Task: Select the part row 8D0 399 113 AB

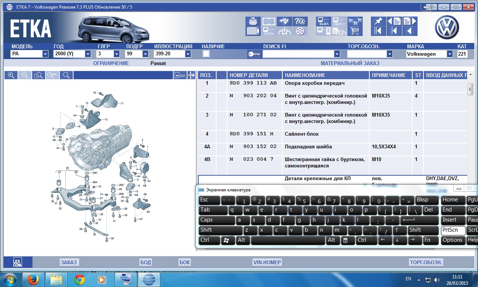Action: [332, 85]
